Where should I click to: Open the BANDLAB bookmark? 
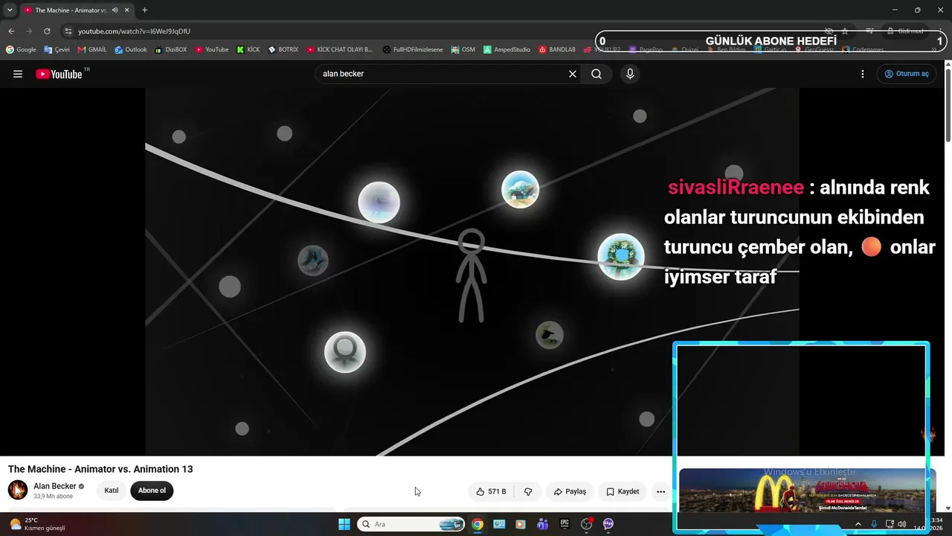click(x=557, y=50)
